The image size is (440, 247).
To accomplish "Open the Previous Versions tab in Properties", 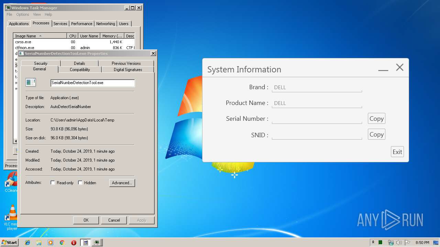I will [x=126, y=63].
